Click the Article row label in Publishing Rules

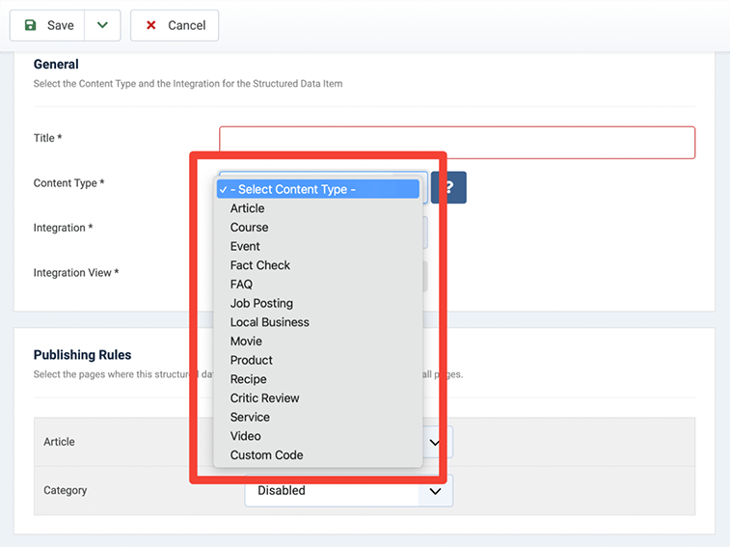click(x=59, y=442)
